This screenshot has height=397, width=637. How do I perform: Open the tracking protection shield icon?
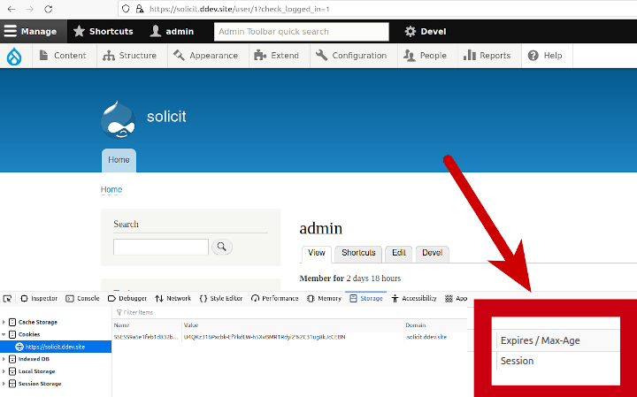pyautogui.click(x=126, y=9)
